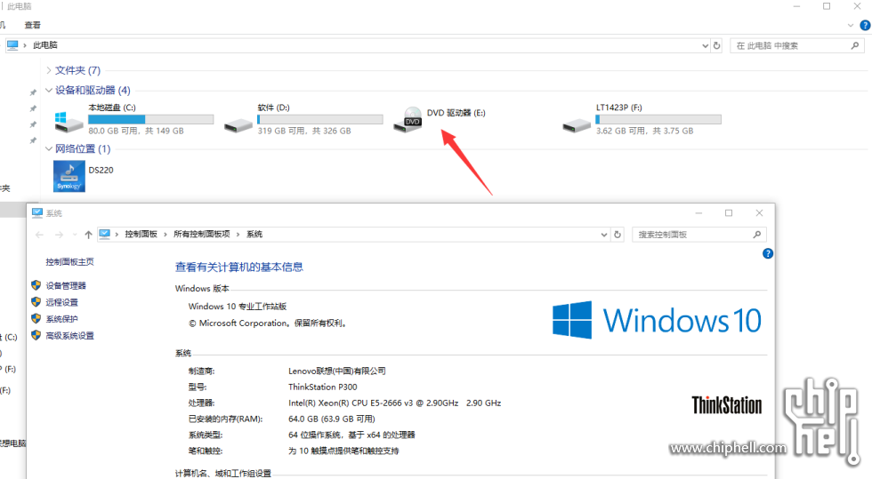Click the search magnifier in control panel search
The height and width of the screenshot is (479, 872).
757,235
